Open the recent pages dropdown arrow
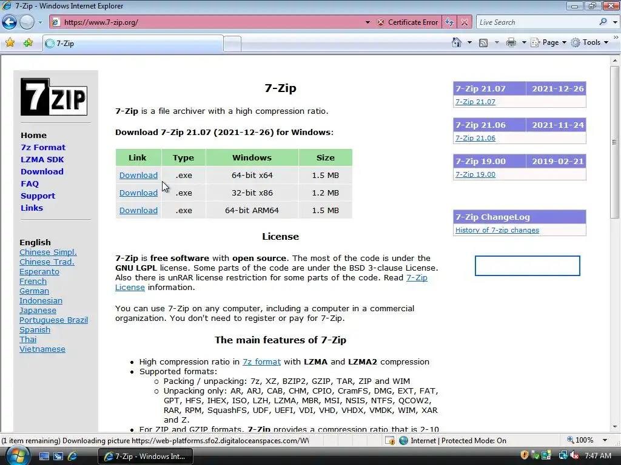This screenshot has height=465, width=621. [x=40, y=22]
